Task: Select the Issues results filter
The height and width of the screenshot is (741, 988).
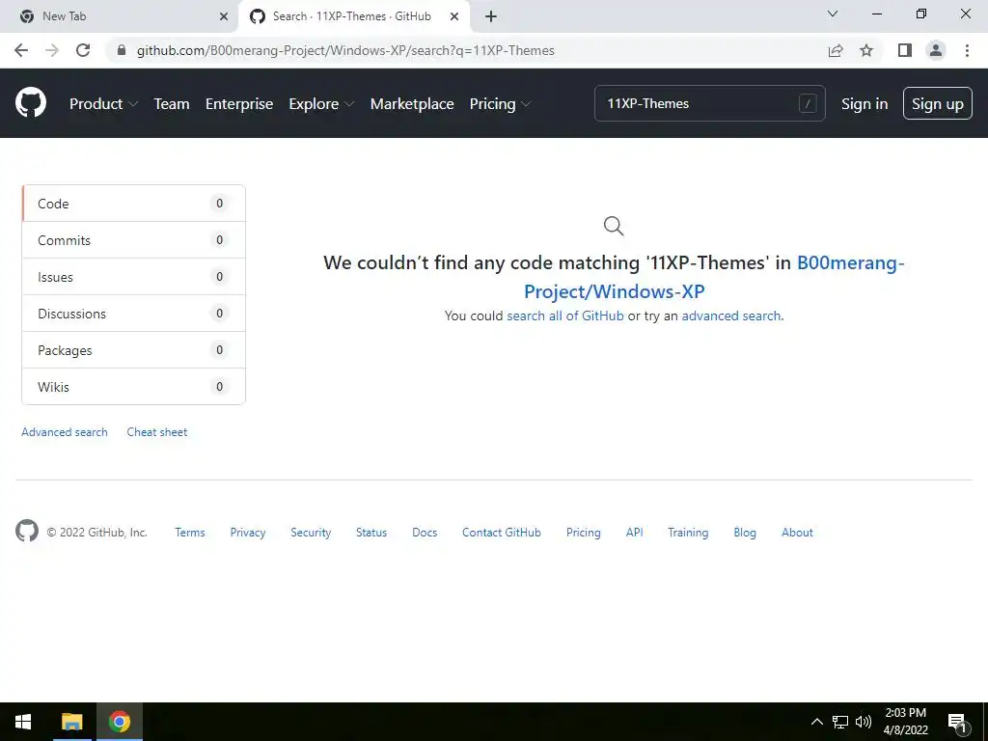Action: pyautogui.click(x=133, y=277)
